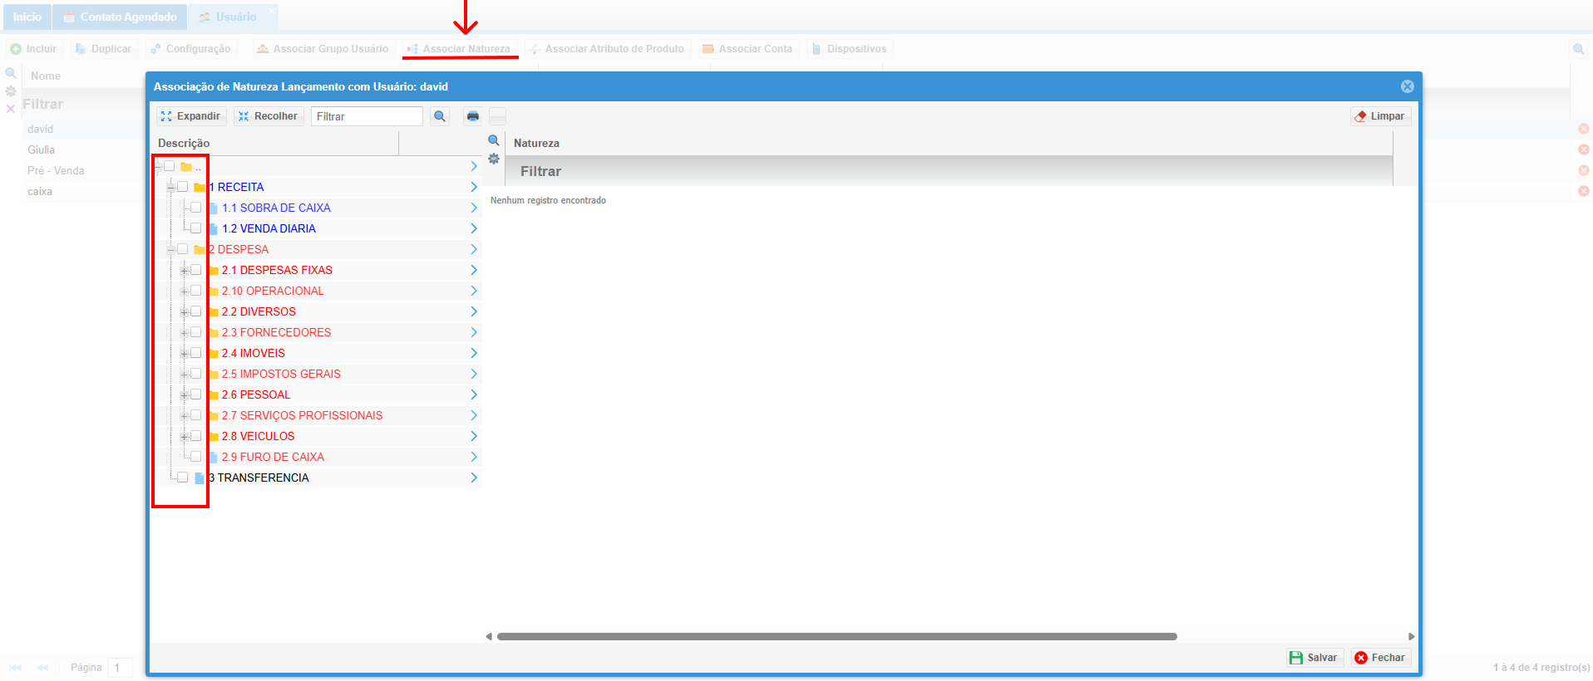Select the 3 TRANSFERENCIA checkbox

[x=183, y=478]
